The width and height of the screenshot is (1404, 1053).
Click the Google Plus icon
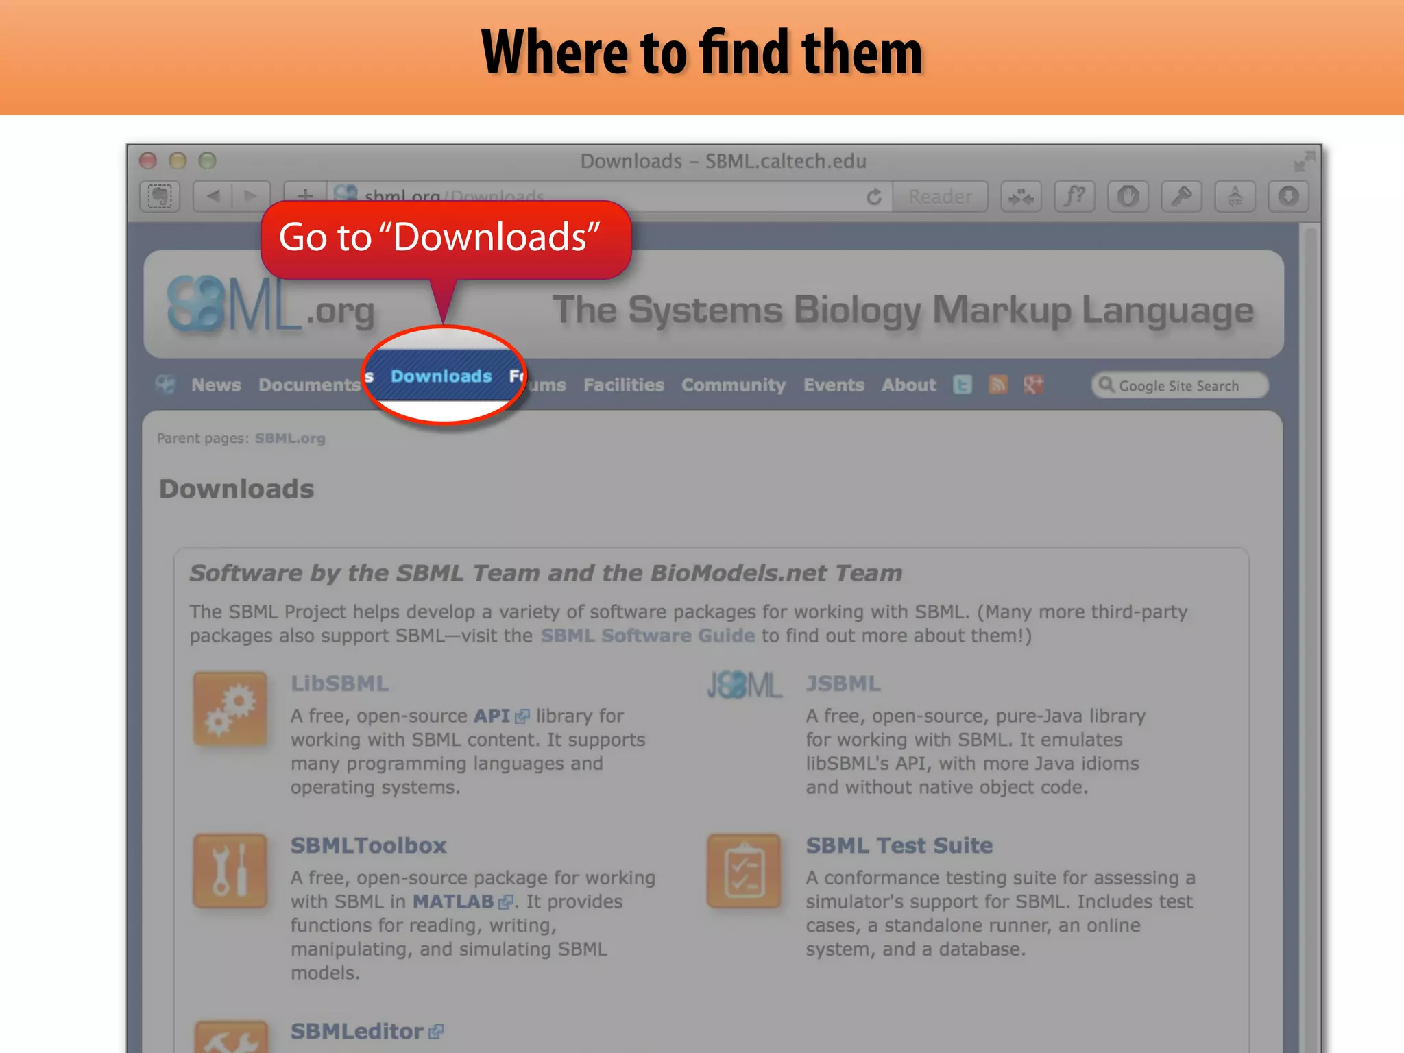(x=1034, y=385)
